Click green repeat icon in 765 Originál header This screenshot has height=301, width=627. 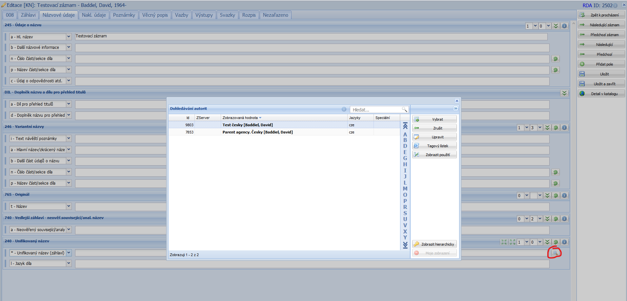556,195
